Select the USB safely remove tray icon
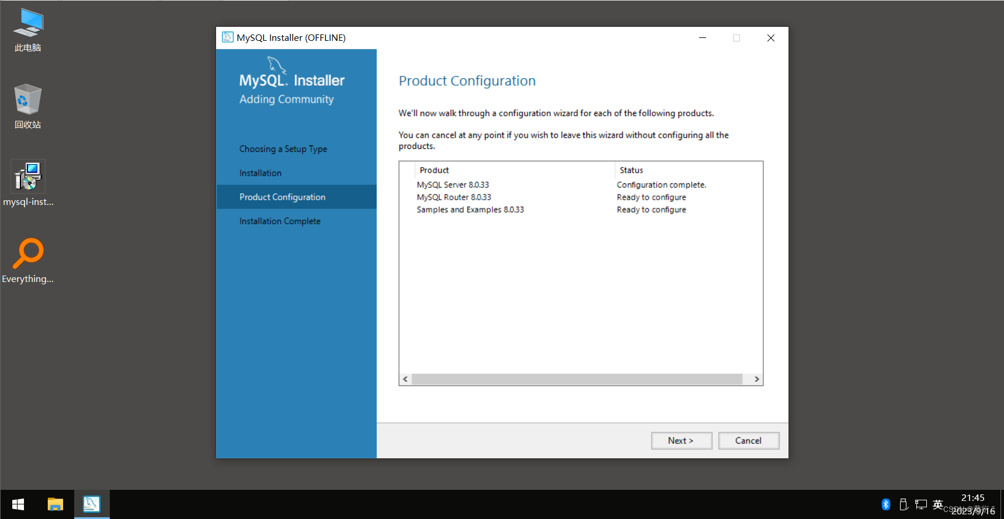The image size is (1004, 519). [904, 504]
